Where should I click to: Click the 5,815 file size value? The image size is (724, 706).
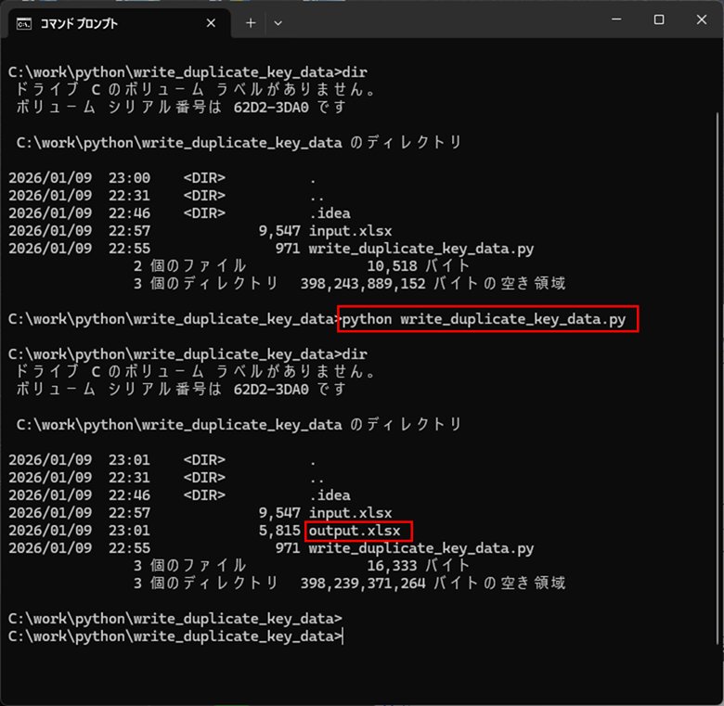(x=279, y=531)
